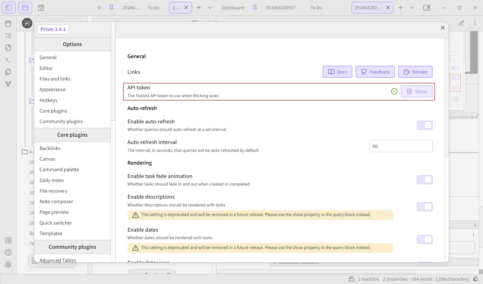The image size is (483, 284).
Task: Open the command palette terminal icon
Action: click(x=8, y=60)
